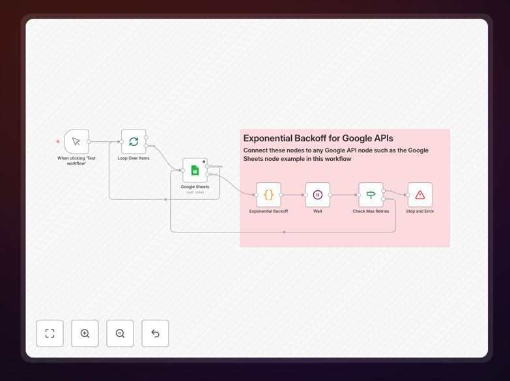Click the 'Stop and Error' node label
This screenshot has height=381, width=510.
point(420,211)
